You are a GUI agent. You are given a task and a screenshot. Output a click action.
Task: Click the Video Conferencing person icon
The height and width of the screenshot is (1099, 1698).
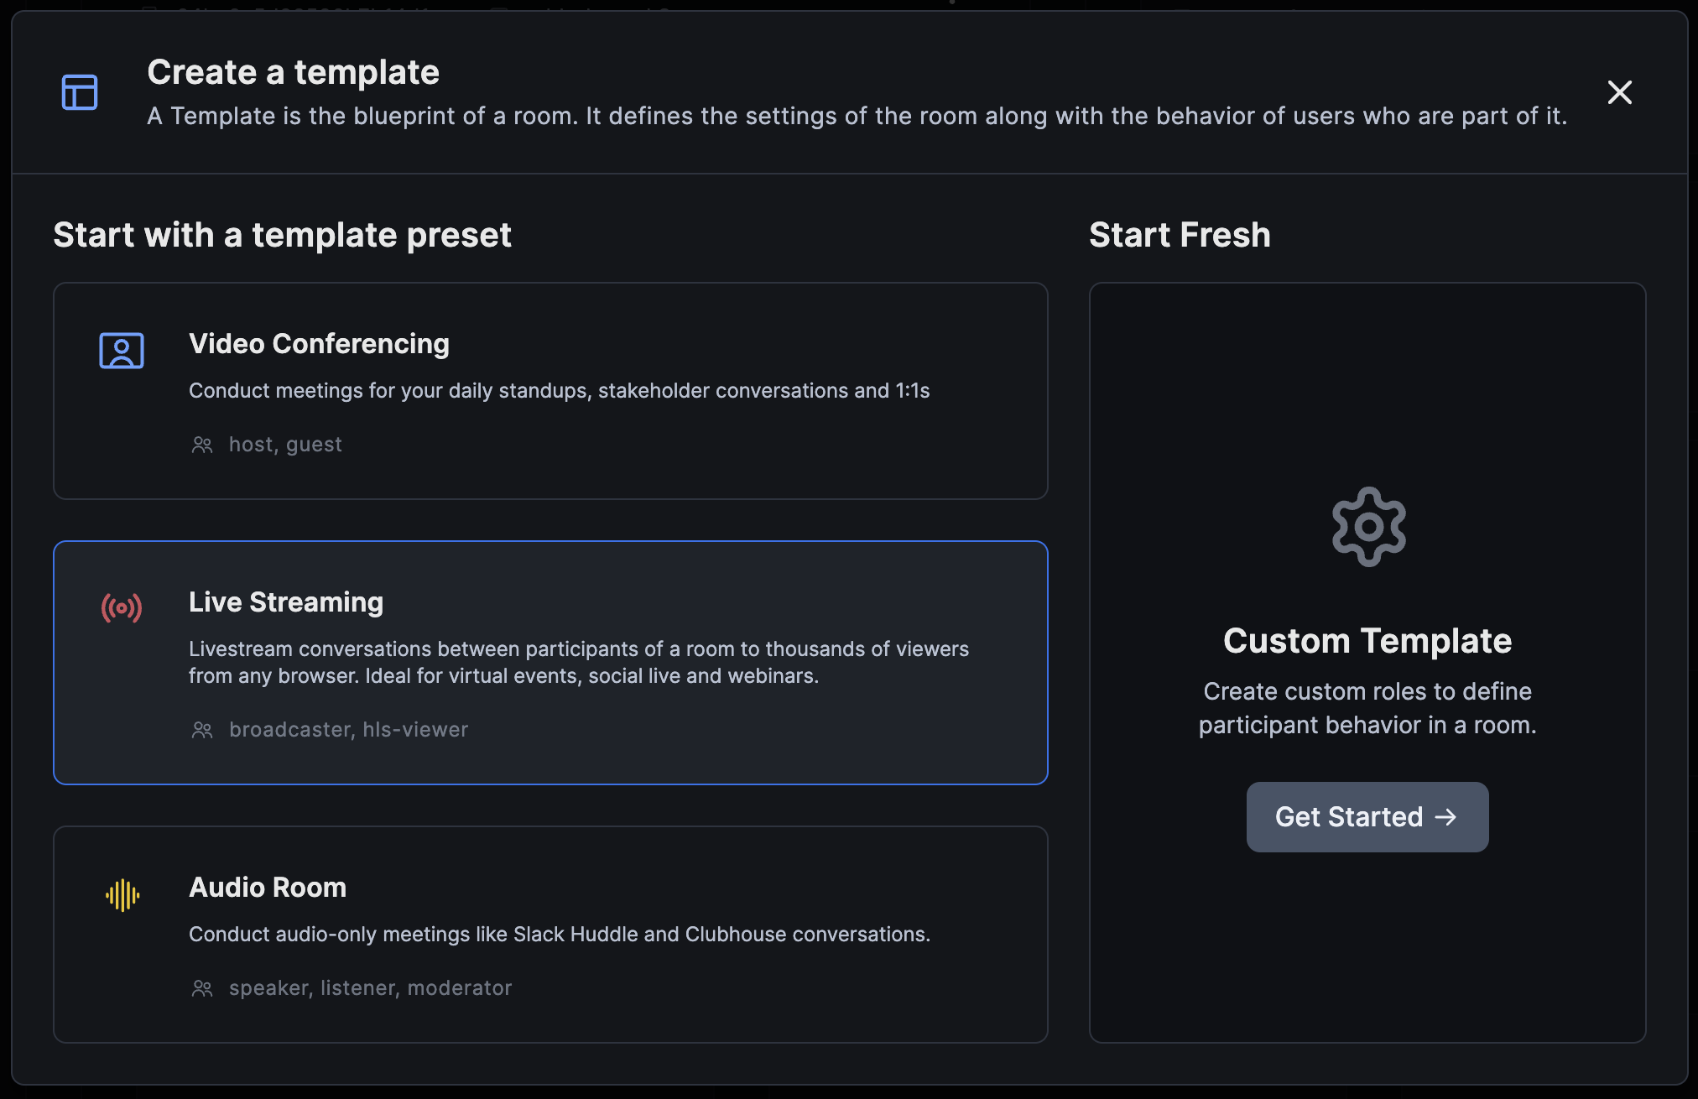pos(122,351)
